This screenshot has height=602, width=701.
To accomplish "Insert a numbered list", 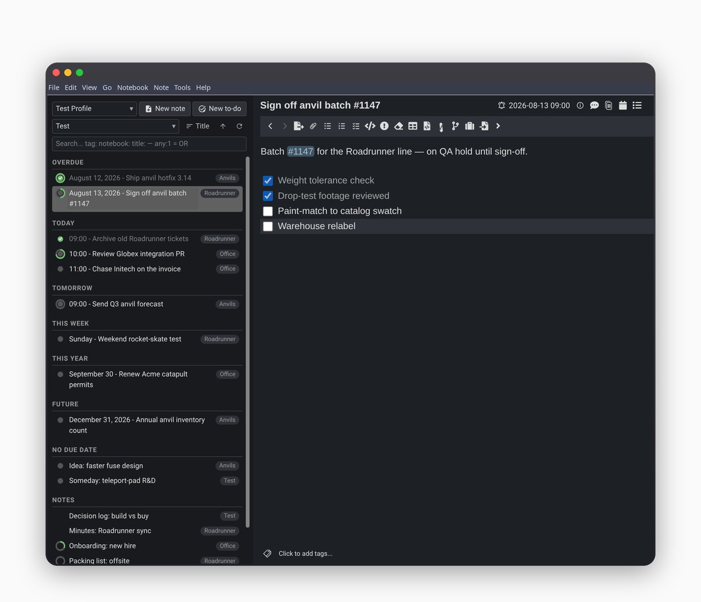I will pos(342,126).
